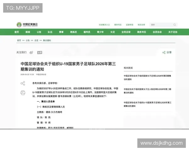
Task: Open the 关于足协 navigation menu item
Action: pos(173,32)
